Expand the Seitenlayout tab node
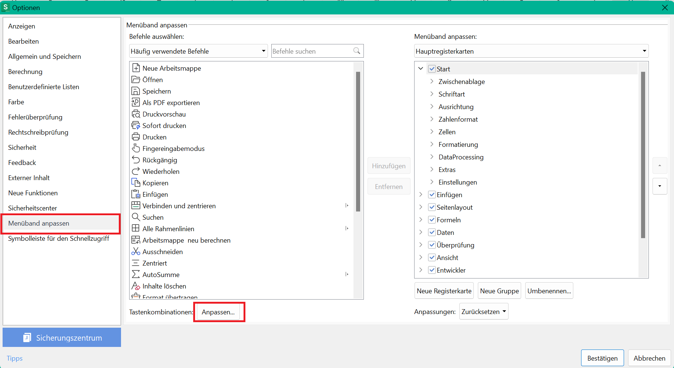674x368 pixels. pos(421,207)
